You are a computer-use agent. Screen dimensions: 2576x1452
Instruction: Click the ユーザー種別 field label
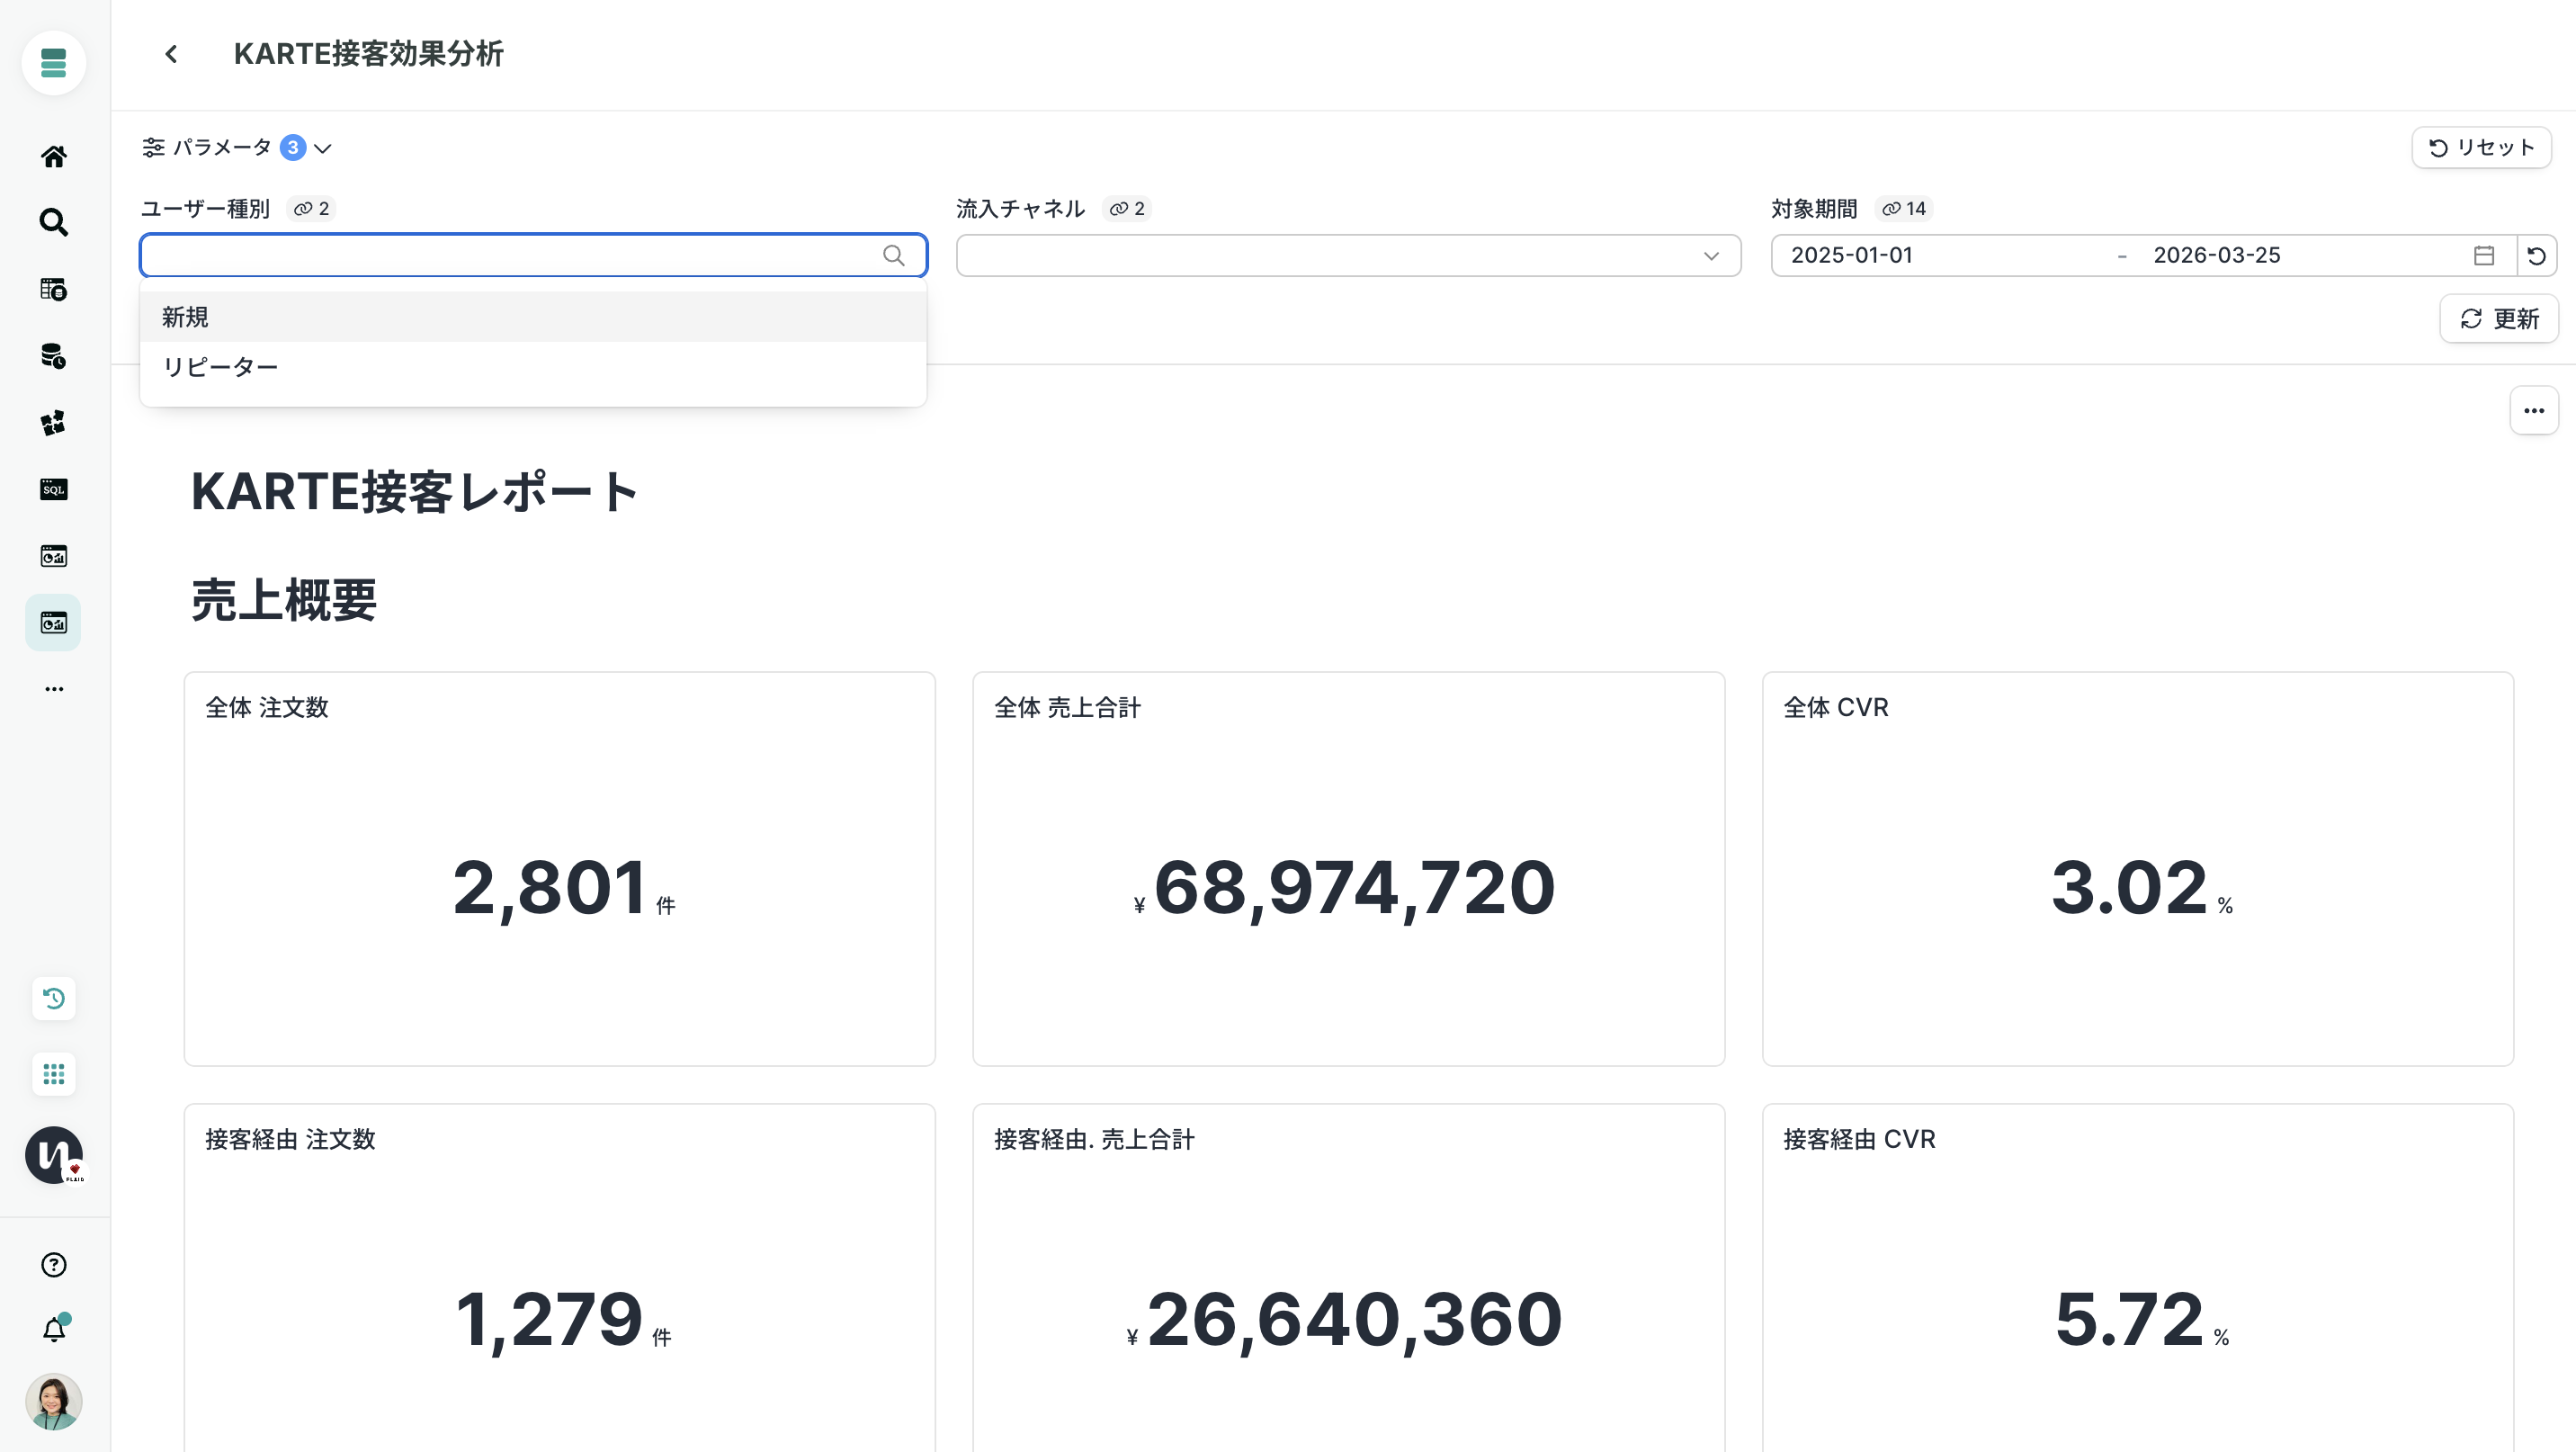(205, 209)
